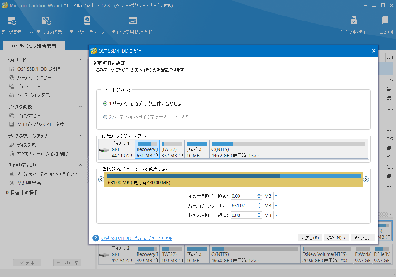
Task: Click the Disk 1 drive icon in the target layout
Action: [104, 150]
